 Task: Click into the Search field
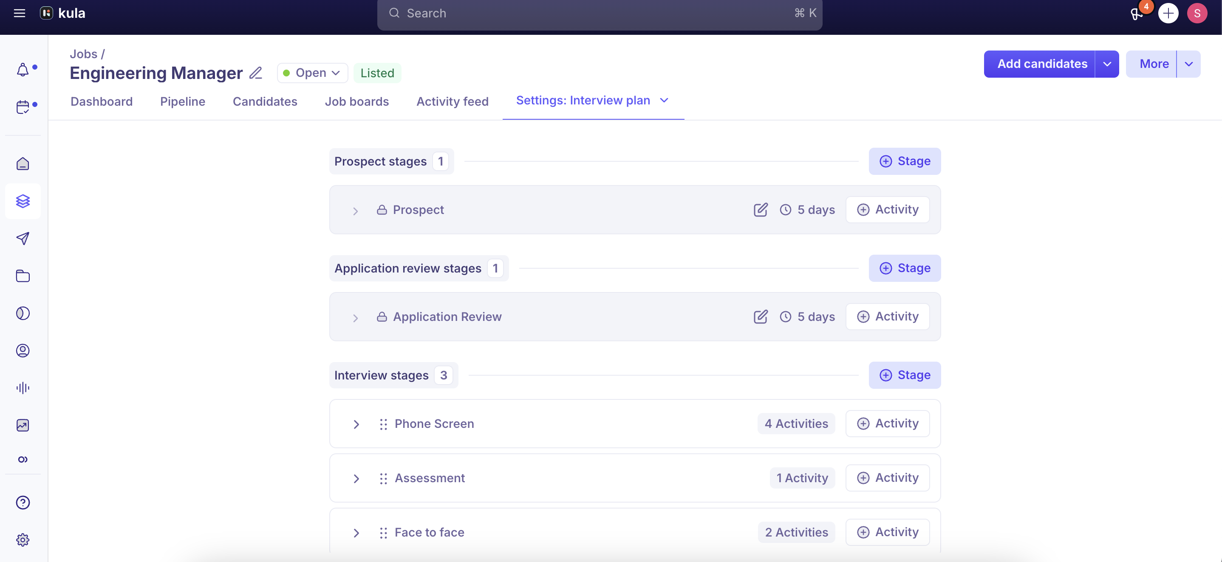[x=600, y=13]
